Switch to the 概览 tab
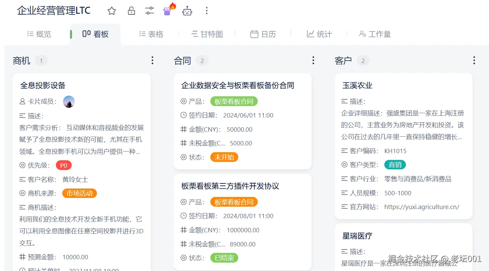Image resolution: width=489 pixels, height=271 pixels. 38,34
